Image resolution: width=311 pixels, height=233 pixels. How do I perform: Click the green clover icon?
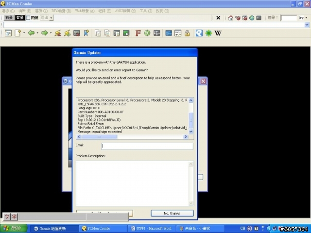pos(208,33)
